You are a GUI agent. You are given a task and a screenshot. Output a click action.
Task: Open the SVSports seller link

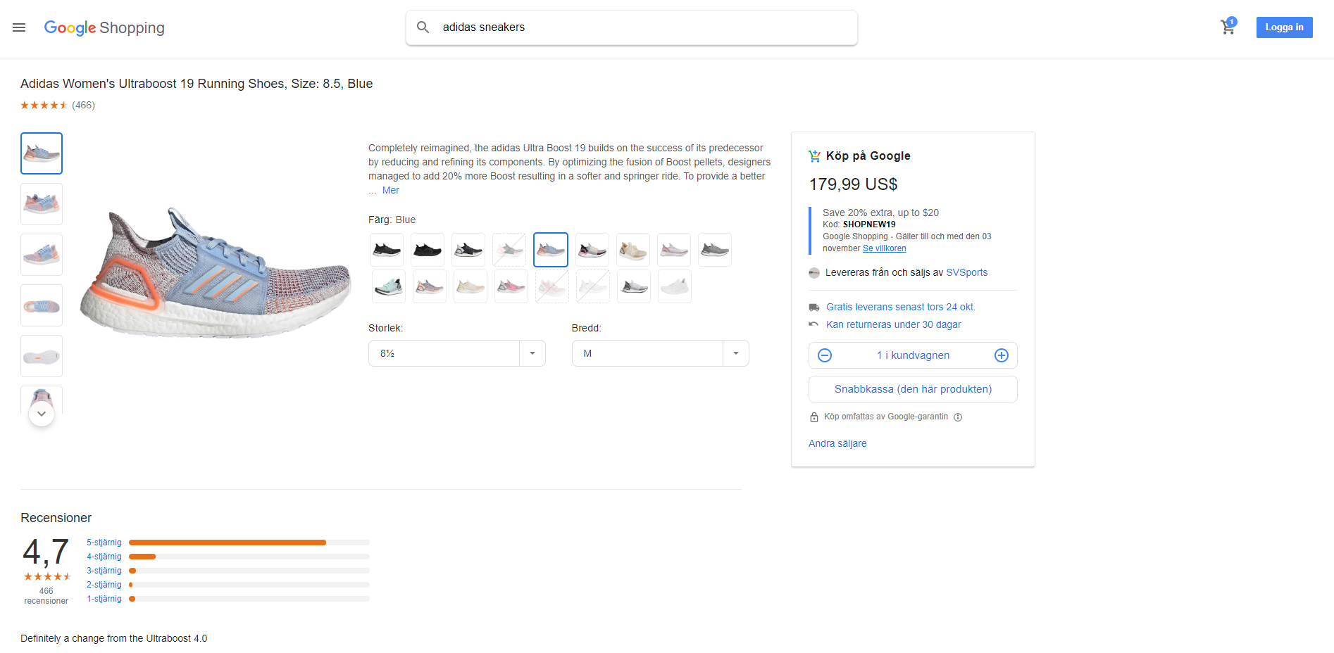[x=966, y=272]
